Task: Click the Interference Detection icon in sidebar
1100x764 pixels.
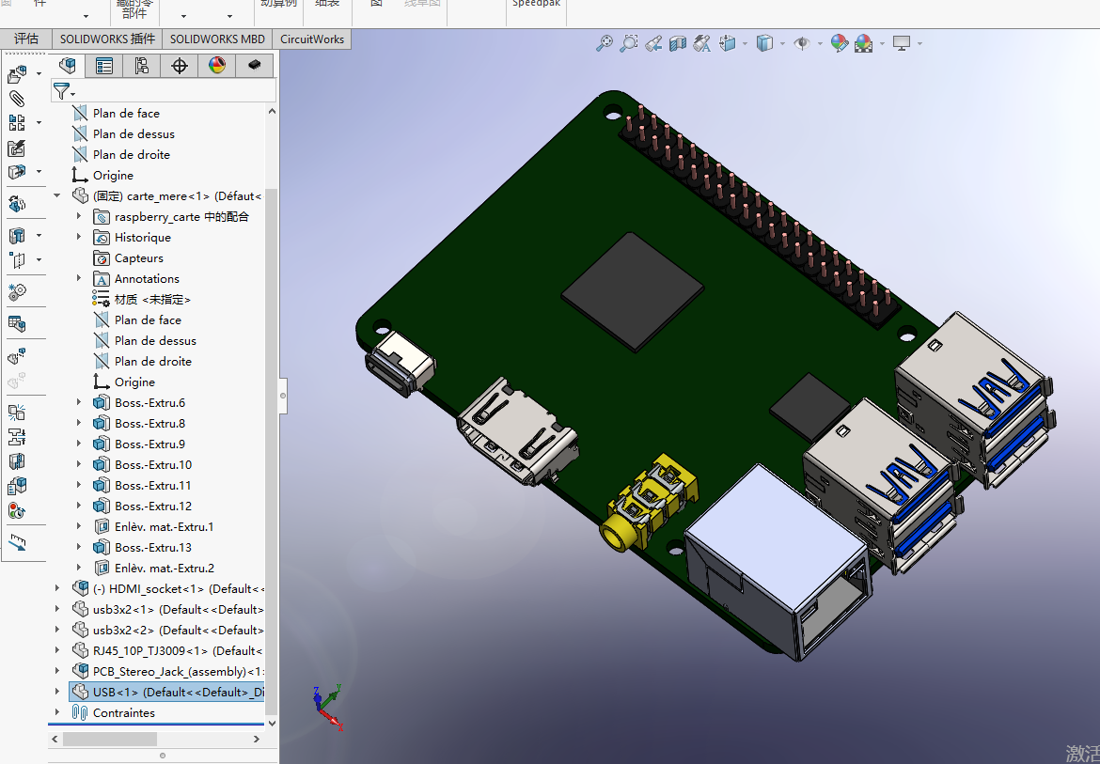Action: pos(17,413)
